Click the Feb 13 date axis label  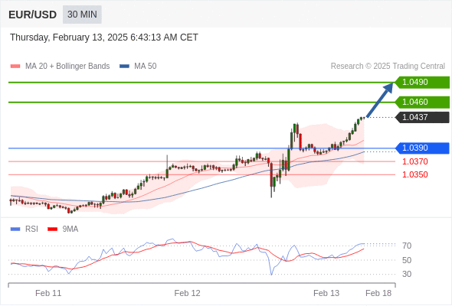click(326, 293)
